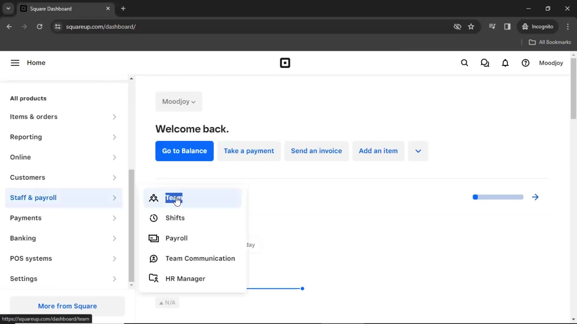Click the Payroll icon
Image resolution: width=577 pixels, height=324 pixels.
154,238
